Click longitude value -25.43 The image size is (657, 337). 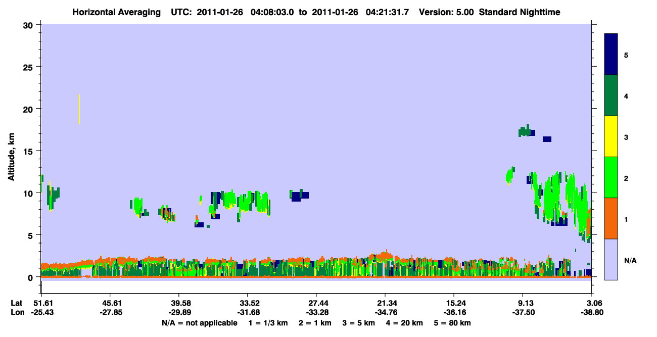(42, 313)
